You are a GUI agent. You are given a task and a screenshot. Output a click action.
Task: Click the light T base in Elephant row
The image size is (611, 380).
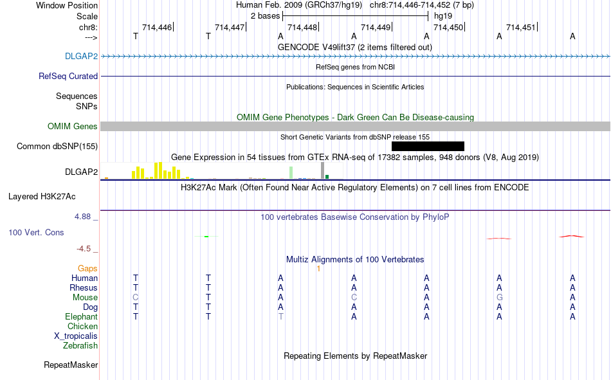point(280,316)
